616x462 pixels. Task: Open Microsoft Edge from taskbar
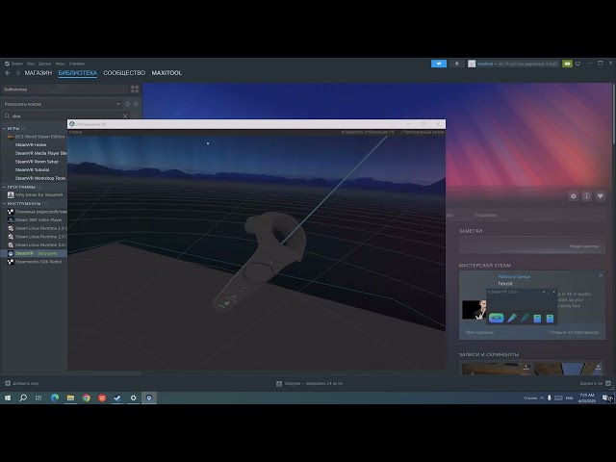click(x=55, y=398)
